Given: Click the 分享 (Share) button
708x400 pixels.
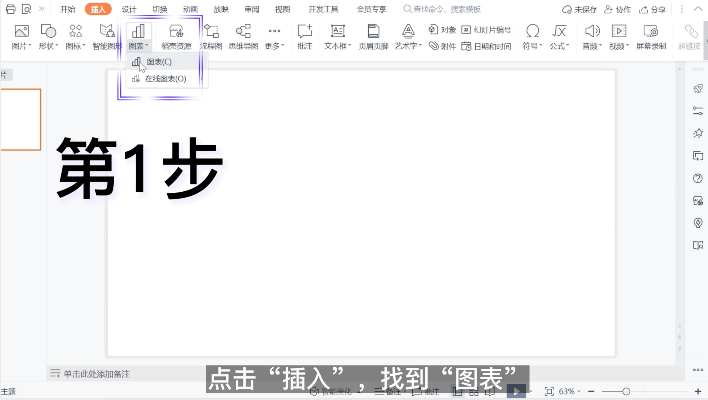Looking at the screenshot, I should click(x=653, y=9).
